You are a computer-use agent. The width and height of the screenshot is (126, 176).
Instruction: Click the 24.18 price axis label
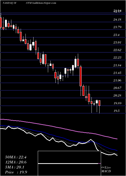(117, 20)
